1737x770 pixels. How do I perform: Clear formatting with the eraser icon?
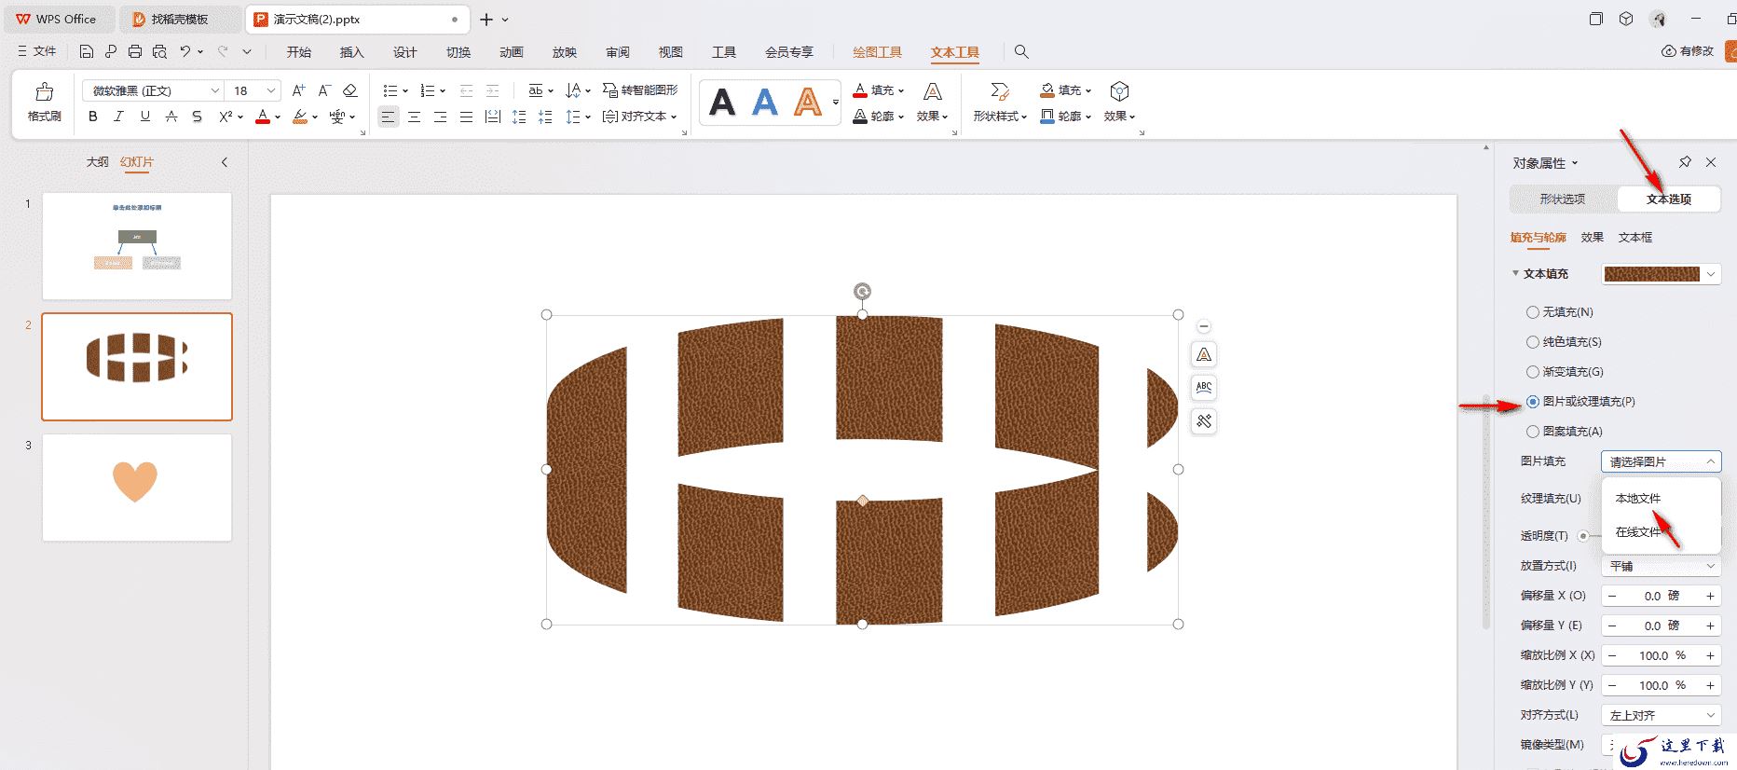tap(350, 90)
